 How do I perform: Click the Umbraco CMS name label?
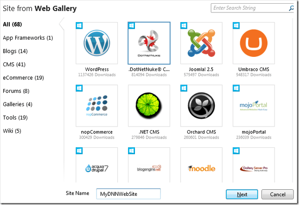point(254,69)
